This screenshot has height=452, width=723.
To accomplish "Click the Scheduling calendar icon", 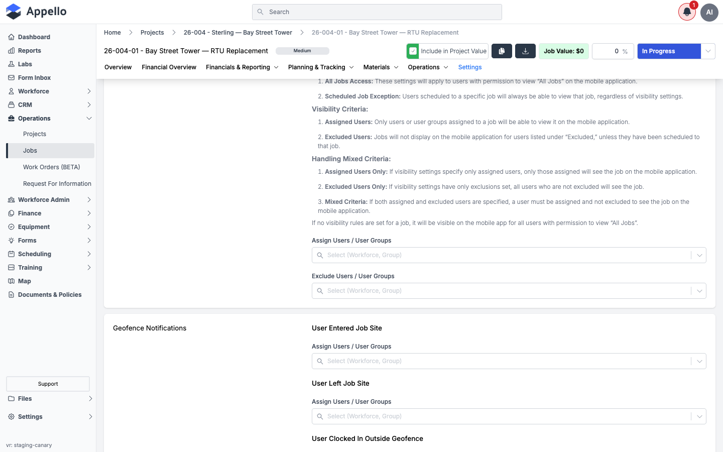I will pyautogui.click(x=11, y=254).
